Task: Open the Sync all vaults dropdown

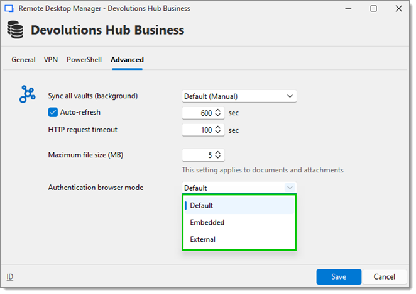Action: click(x=239, y=96)
